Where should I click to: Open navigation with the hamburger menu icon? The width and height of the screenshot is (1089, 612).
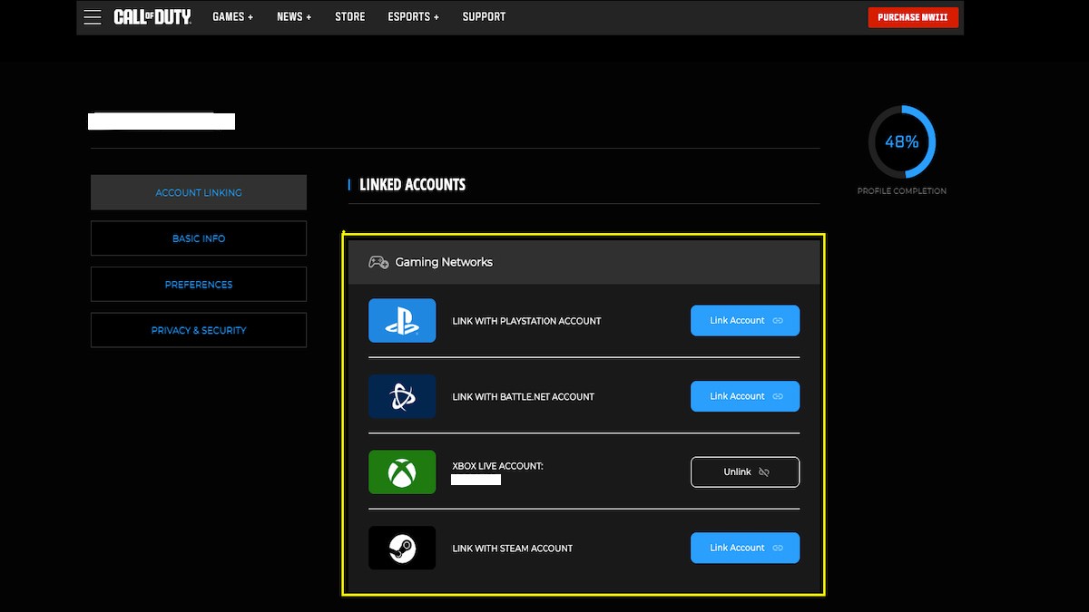(92, 16)
